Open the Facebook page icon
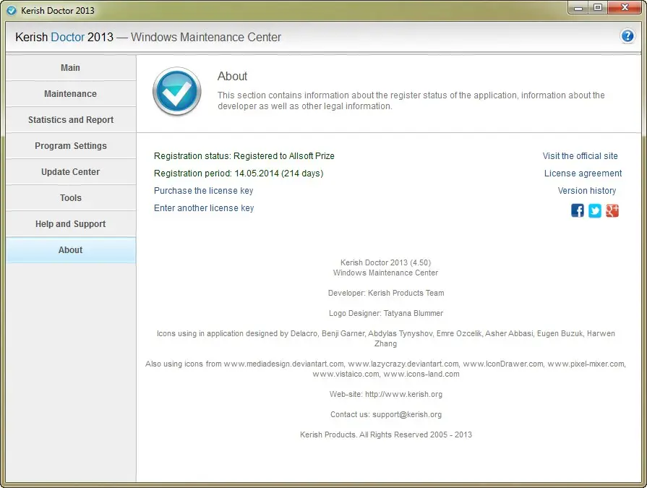647x488 pixels. 578,210
